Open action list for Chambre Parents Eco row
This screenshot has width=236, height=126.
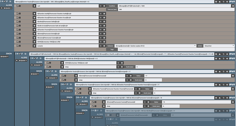[101, 30]
